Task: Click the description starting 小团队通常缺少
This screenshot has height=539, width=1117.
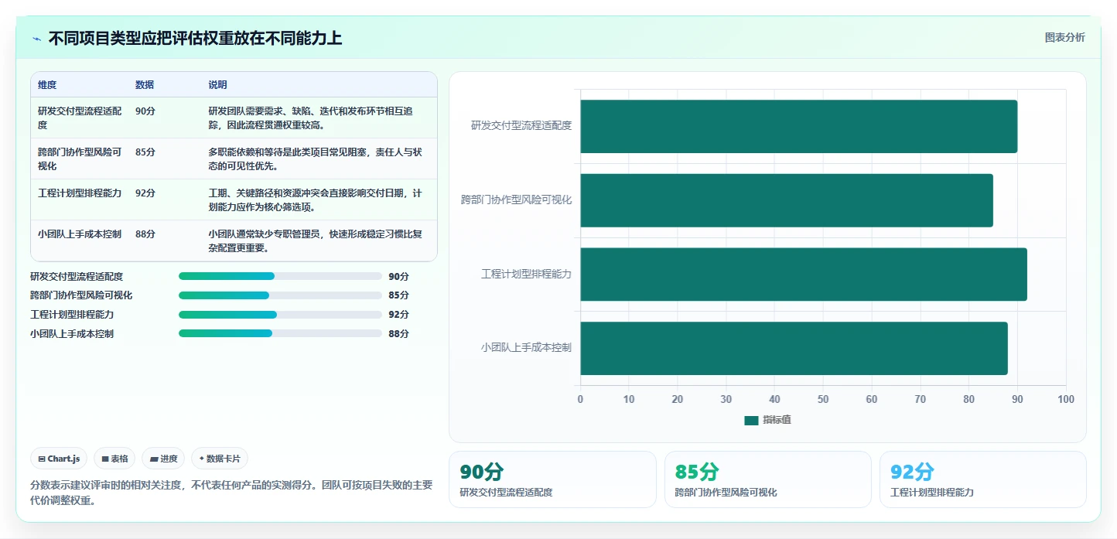Action: point(316,241)
